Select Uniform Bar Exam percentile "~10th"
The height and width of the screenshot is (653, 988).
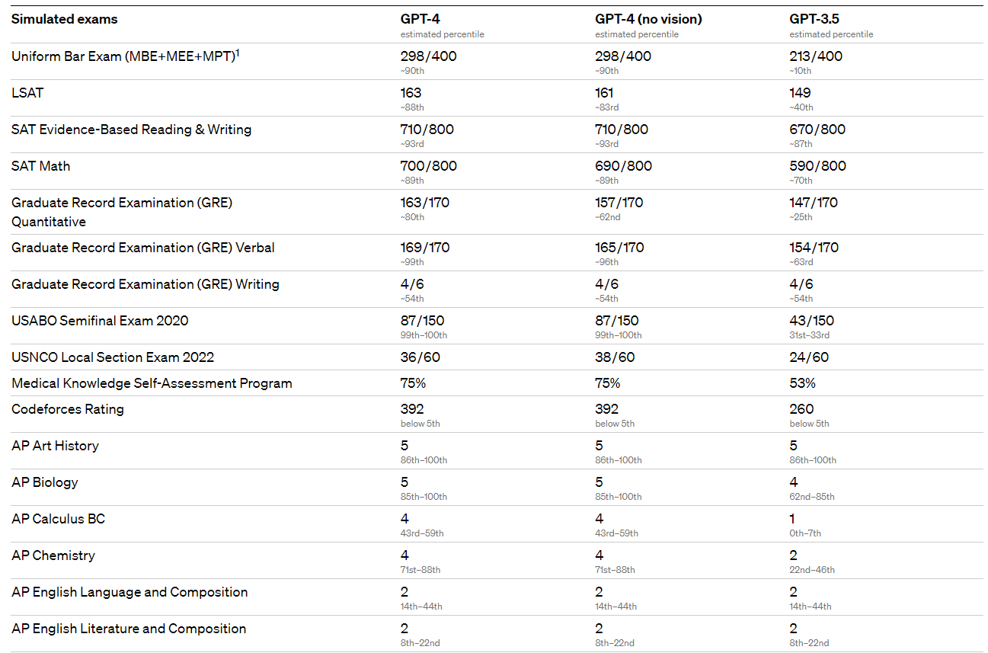(x=801, y=71)
